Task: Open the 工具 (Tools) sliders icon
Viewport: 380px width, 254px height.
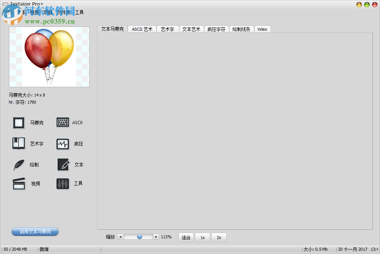Action: coord(62,183)
